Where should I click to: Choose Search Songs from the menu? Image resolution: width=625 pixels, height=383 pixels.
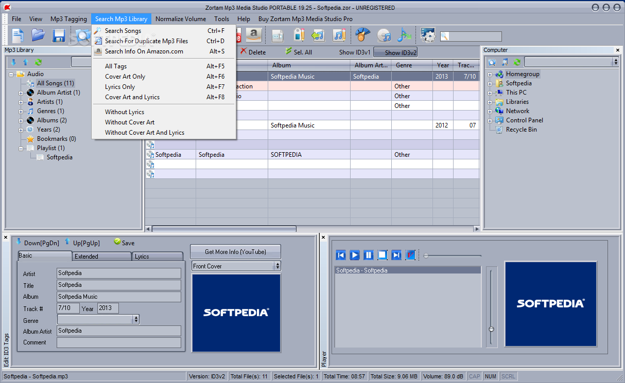(164, 31)
